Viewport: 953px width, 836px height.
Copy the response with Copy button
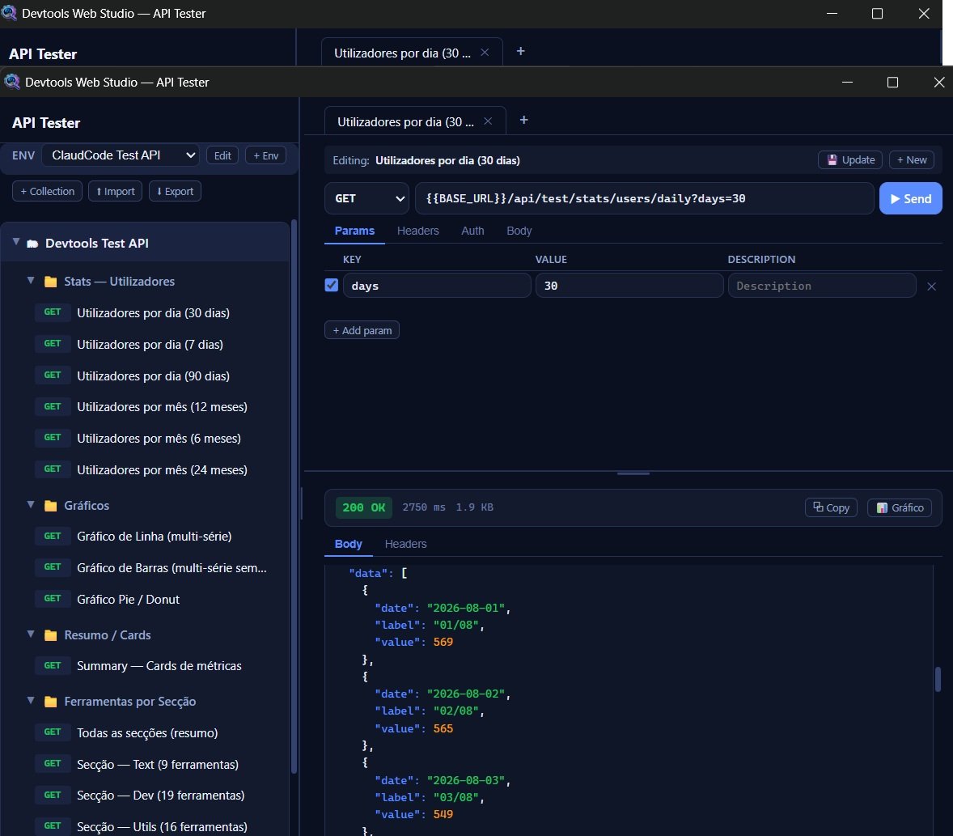pos(831,507)
